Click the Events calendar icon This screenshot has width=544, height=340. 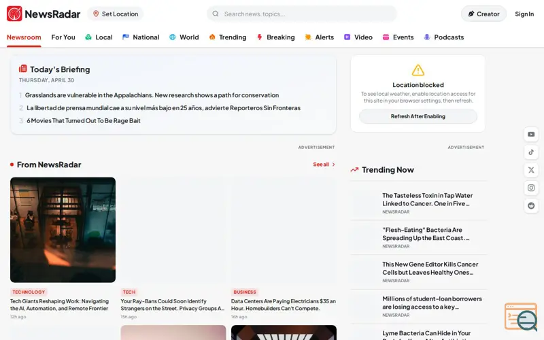point(386,37)
